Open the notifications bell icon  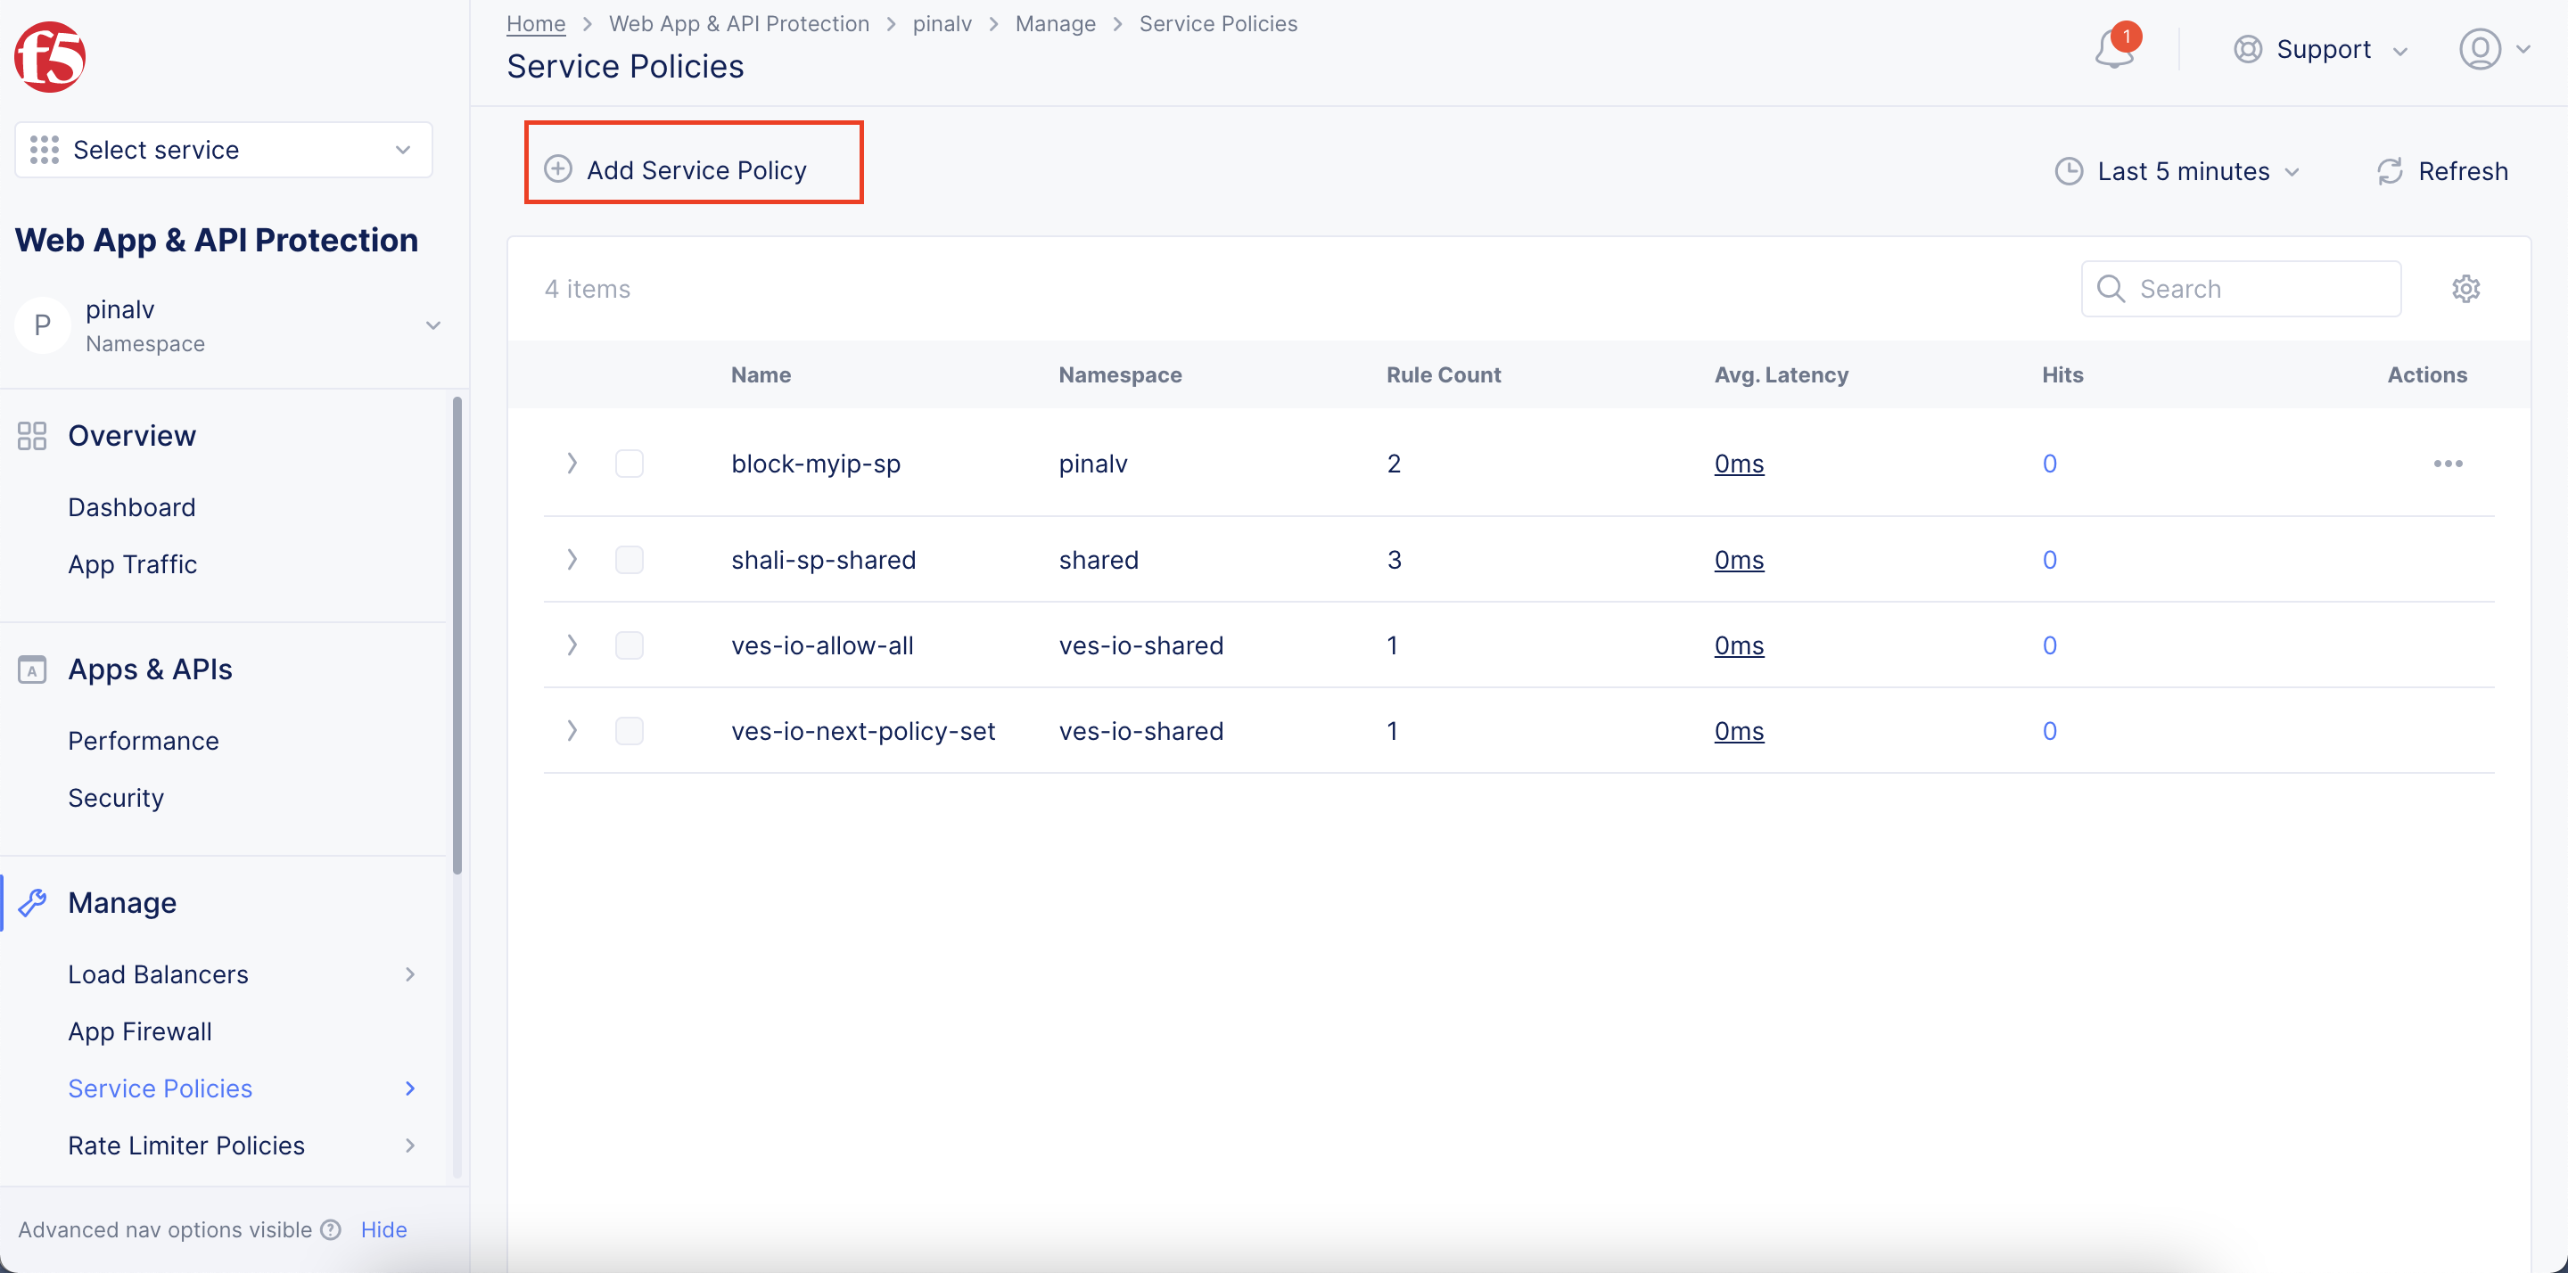[x=2112, y=49]
